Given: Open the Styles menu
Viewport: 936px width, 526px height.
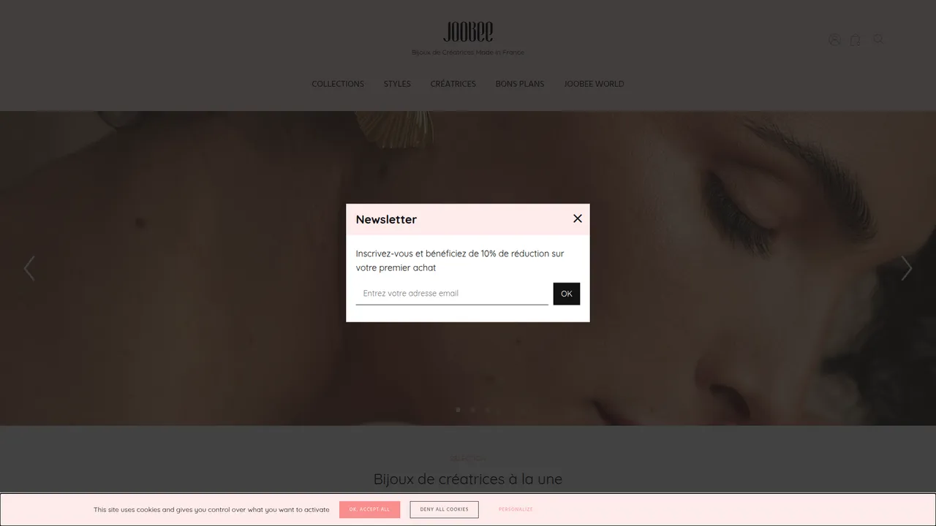Looking at the screenshot, I should 397,84.
